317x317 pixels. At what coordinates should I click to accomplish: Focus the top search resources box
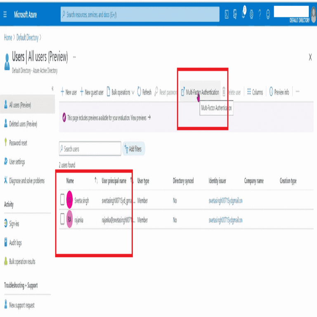[140, 14]
